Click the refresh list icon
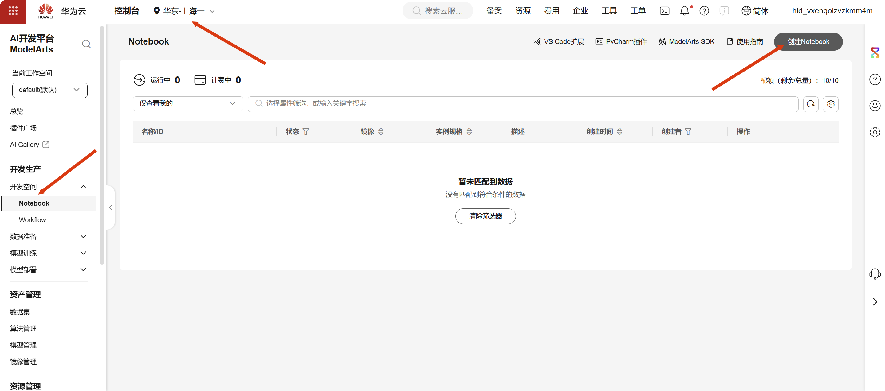885x391 pixels. coord(811,104)
